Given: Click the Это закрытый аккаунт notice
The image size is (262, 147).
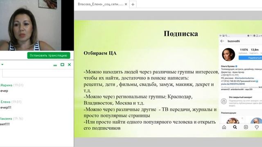Looking at the screenshot, I should (240, 97).
